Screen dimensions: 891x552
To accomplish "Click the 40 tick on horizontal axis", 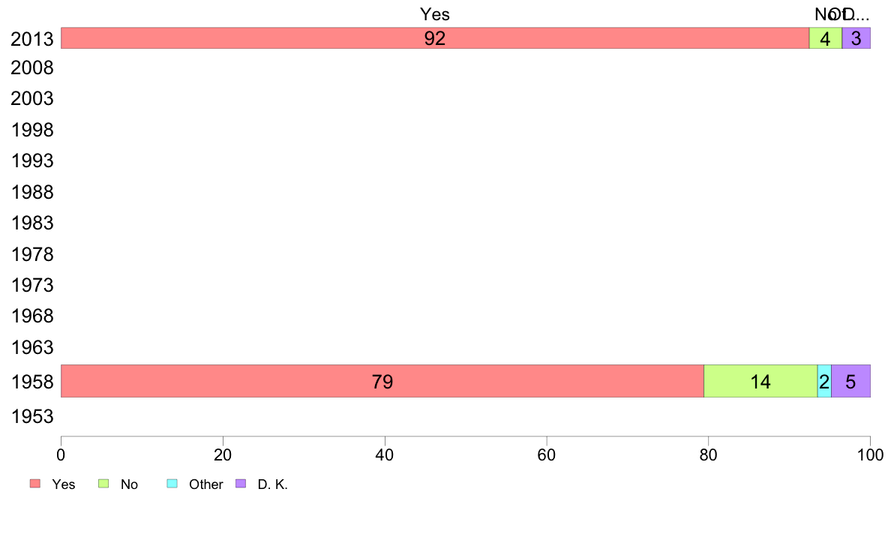I will [x=385, y=454].
